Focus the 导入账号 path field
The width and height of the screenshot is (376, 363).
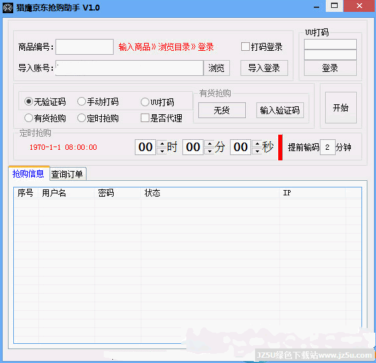(x=130, y=68)
